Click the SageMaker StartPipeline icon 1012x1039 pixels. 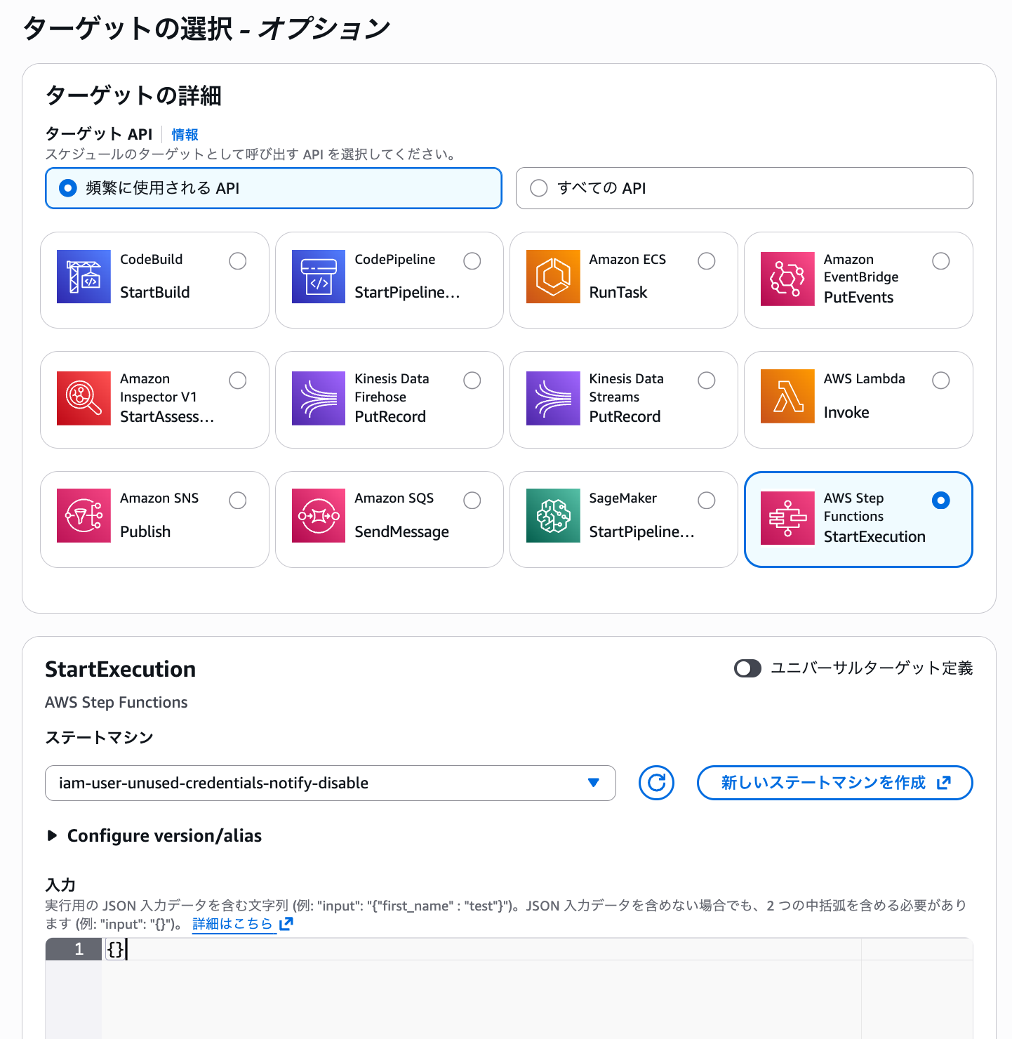(552, 516)
